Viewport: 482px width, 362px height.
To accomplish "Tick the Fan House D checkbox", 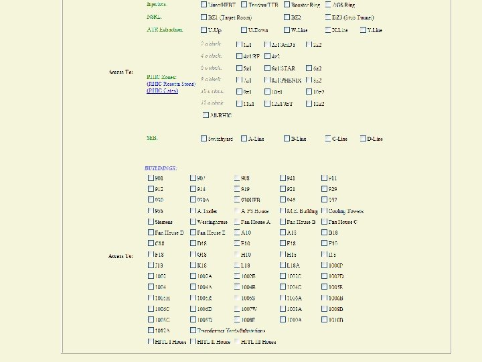I will point(151,232).
